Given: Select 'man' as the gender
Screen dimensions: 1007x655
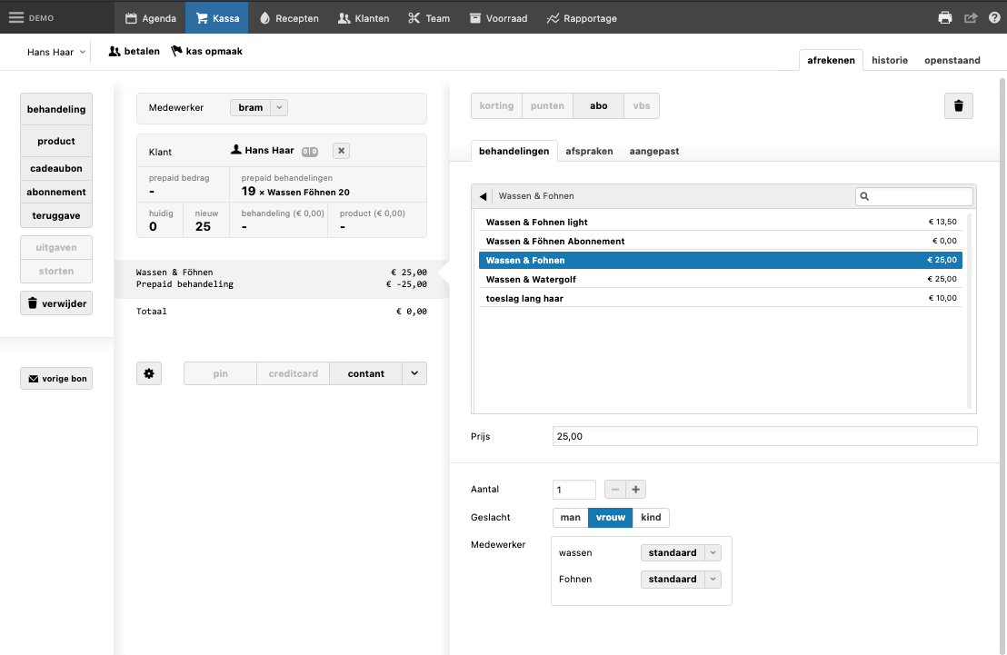Looking at the screenshot, I should click(x=570, y=518).
